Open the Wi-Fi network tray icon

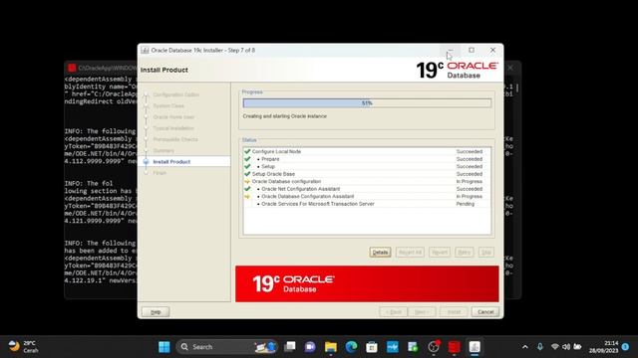point(554,347)
